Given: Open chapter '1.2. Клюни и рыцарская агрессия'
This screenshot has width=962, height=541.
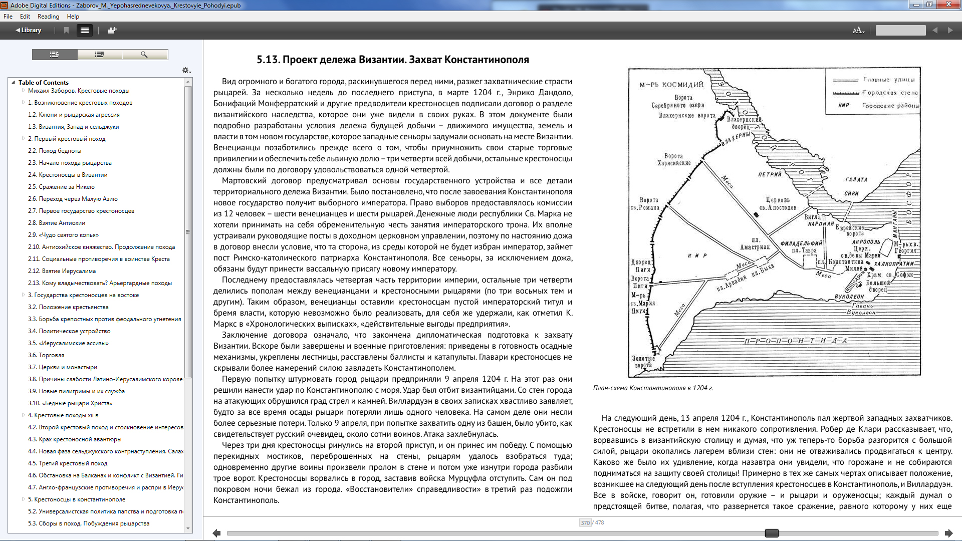Looking at the screenshot, I should coord(74,115).
